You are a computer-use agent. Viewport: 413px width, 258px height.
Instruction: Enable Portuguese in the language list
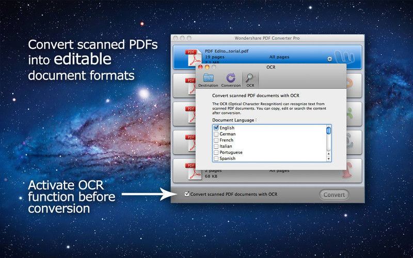coord(216,152)
